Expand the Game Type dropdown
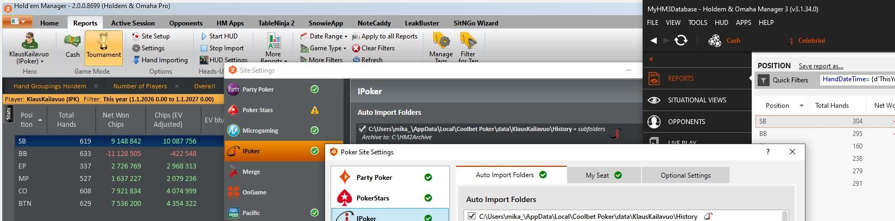The image size is (895, 221). pos(323,48)
